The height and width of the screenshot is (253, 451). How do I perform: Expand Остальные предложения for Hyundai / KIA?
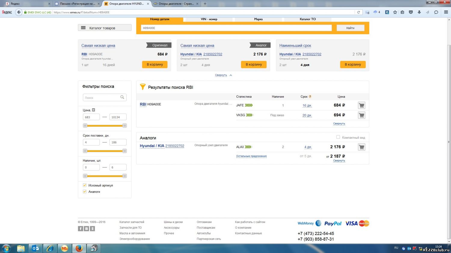[x=251, y=156]
